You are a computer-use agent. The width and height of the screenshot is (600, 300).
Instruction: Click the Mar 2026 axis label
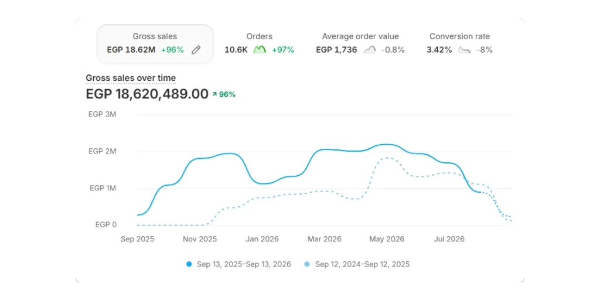(x=325, y=239)
